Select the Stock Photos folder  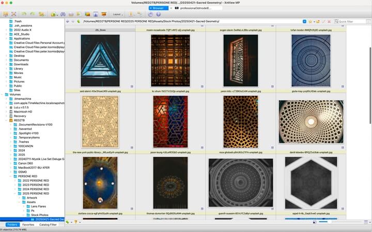40,215
